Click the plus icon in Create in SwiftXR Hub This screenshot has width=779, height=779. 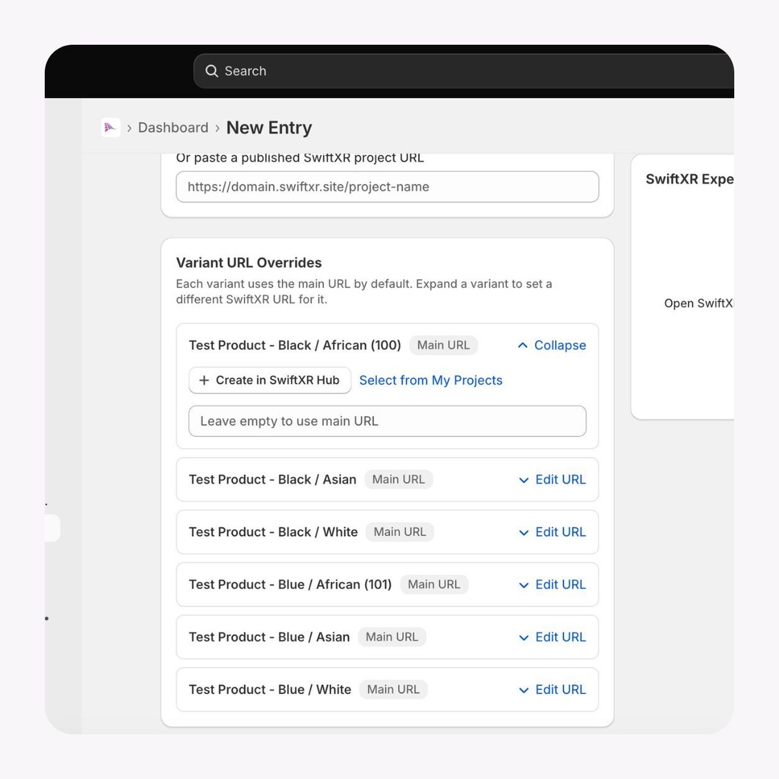204,380
